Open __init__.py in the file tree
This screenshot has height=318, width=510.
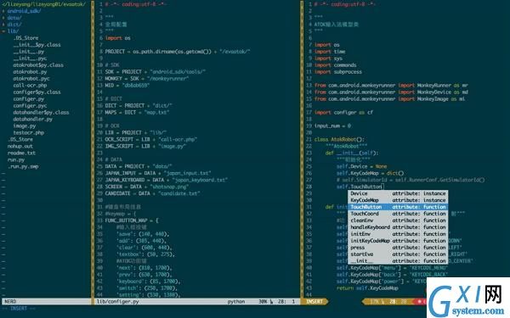(x=29, y=52)
